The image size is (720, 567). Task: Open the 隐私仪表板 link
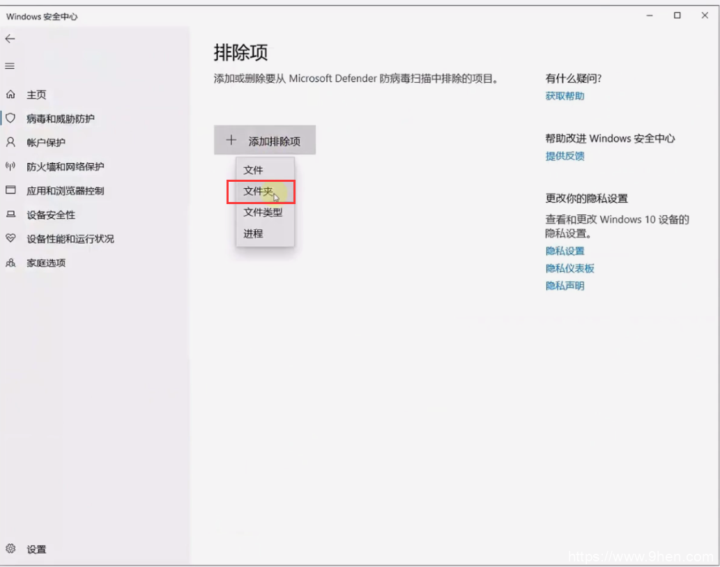[569, 268]
